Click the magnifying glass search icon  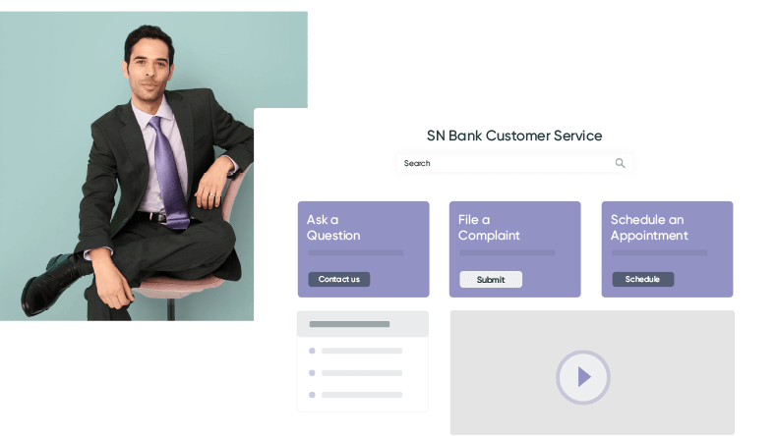[x=620, y=163]
